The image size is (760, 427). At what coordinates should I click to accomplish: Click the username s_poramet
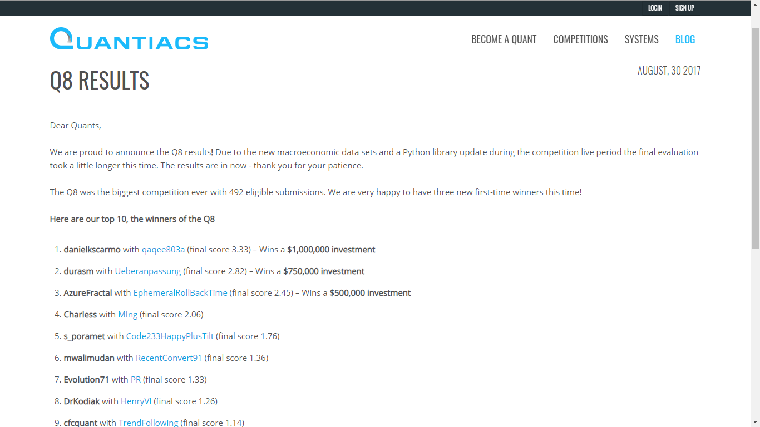click(x=84, y=336)
